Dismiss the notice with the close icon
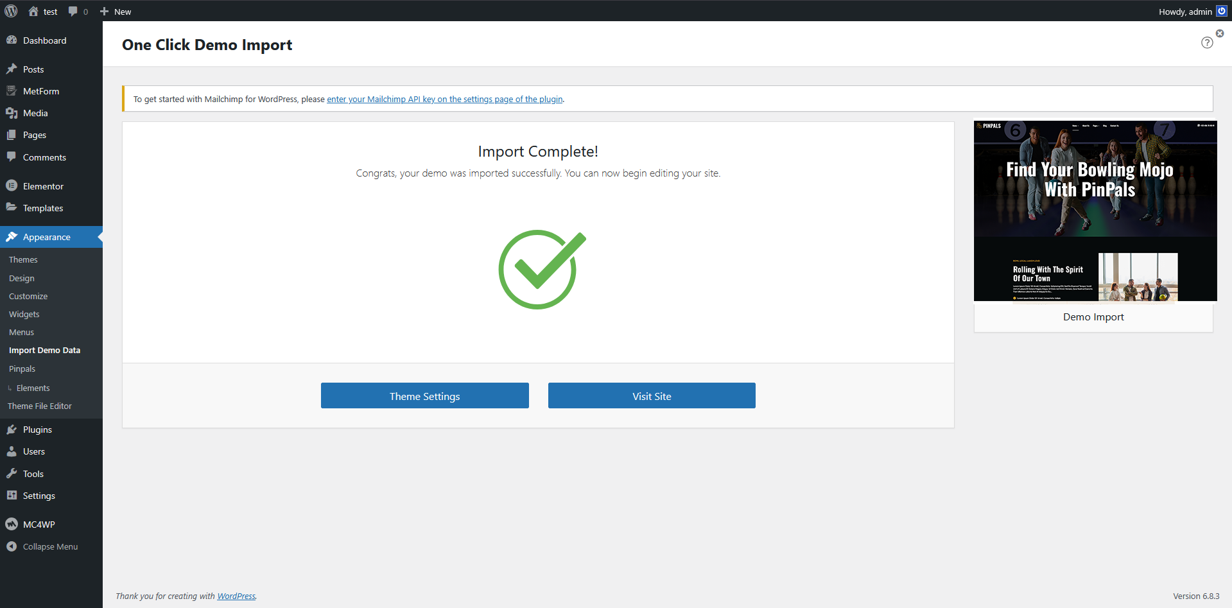This screenshot has width=1232, height=608. point(1220,33)
